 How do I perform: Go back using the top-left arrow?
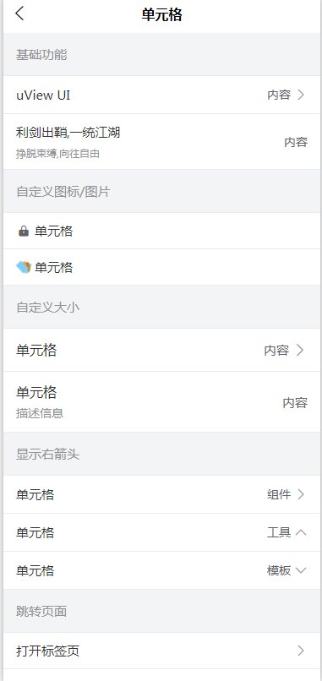(20, 14)
